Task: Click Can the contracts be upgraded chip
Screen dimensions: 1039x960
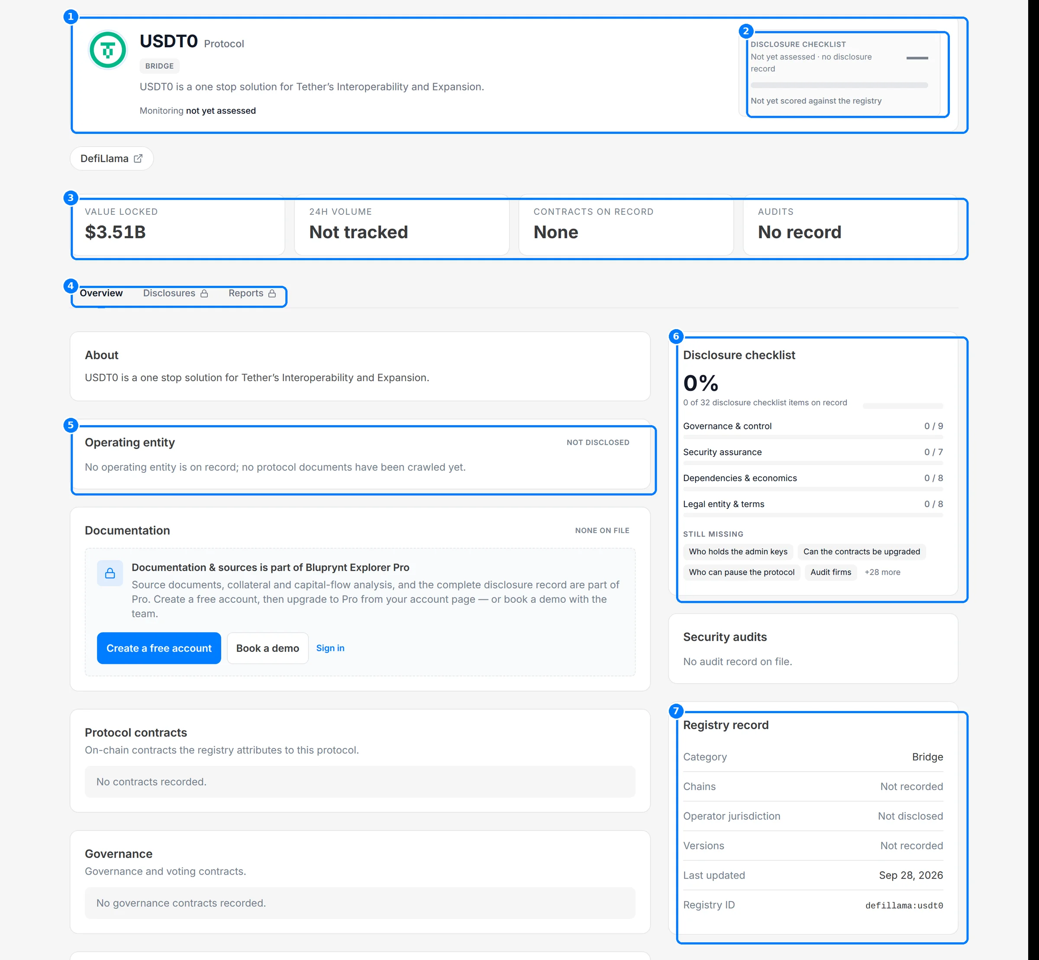Action: click(862, 551)
